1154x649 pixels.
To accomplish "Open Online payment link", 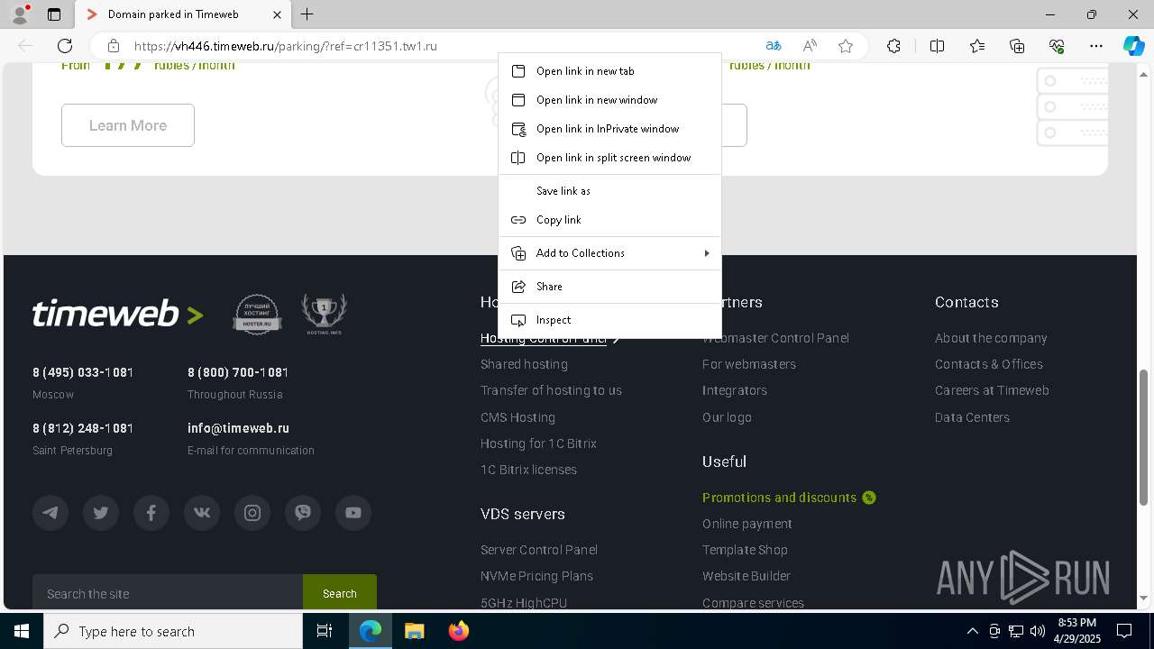I will tap(747, 524).
